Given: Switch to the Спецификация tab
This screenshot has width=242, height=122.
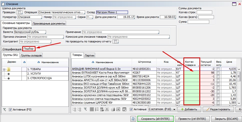Looking at the screenshot, I should [12, 49].
